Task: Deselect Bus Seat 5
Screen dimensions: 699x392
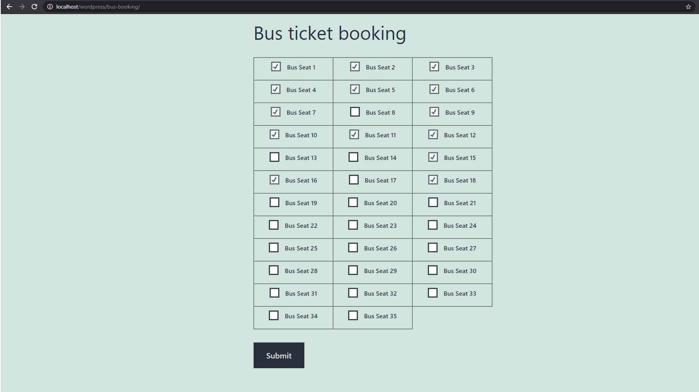Action: (355, 89)
